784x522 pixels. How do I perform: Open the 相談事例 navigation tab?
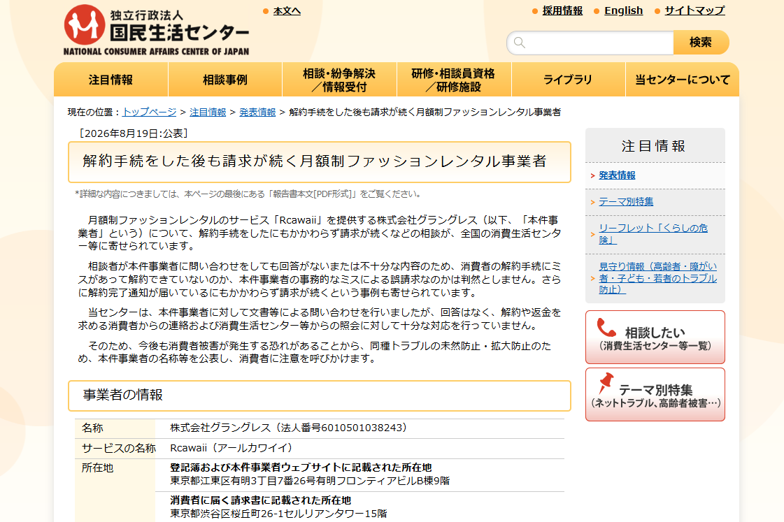point(225,80)
